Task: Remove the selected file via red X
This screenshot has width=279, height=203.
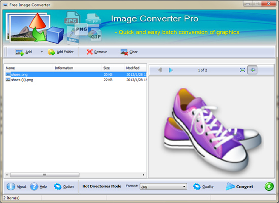Action: pyautogui.click(x=89, y=52)
